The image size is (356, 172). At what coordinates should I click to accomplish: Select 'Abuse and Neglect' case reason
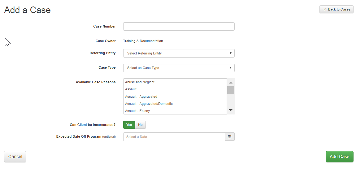point(140,82)
